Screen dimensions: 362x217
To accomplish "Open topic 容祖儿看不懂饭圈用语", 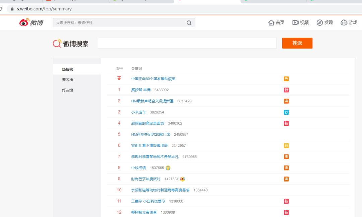I will point(149,145).
